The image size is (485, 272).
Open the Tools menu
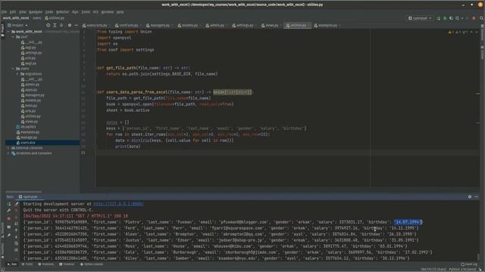click(86, 12)
